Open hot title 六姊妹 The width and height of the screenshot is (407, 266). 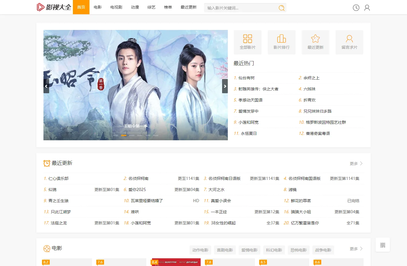pos(310,89)
